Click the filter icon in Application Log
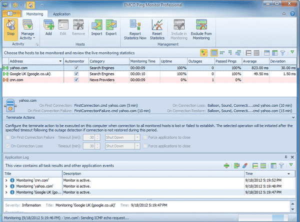The image size is (300, 222). tap(281, 165)
